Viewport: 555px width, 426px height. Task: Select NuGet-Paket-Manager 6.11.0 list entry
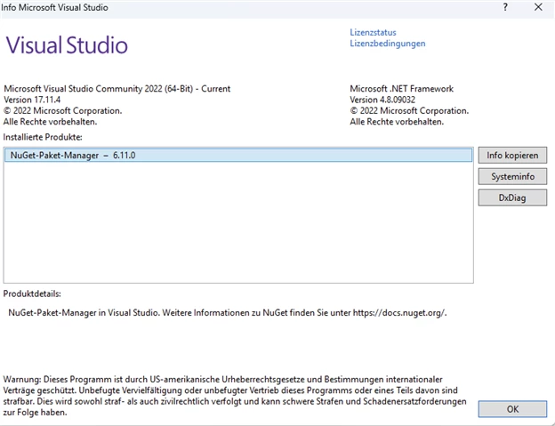(x=238, y=156)
